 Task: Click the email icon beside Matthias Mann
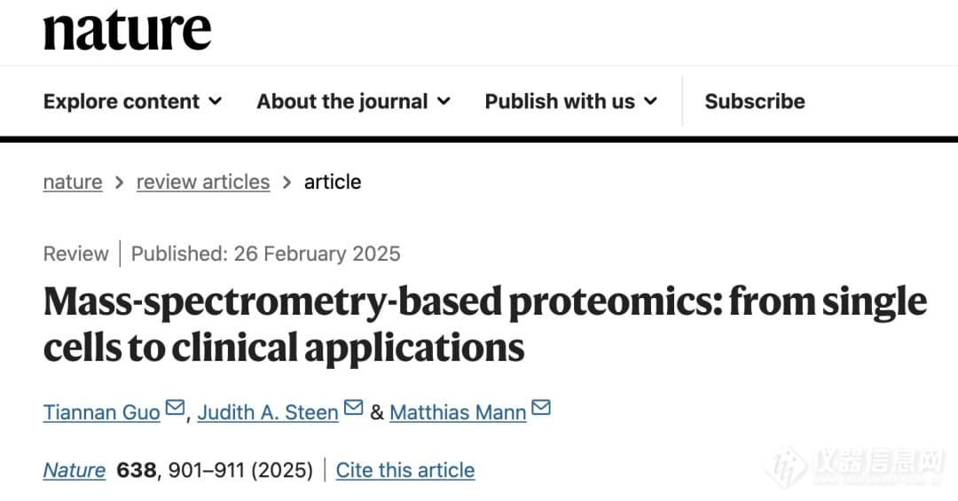point(541,408)
